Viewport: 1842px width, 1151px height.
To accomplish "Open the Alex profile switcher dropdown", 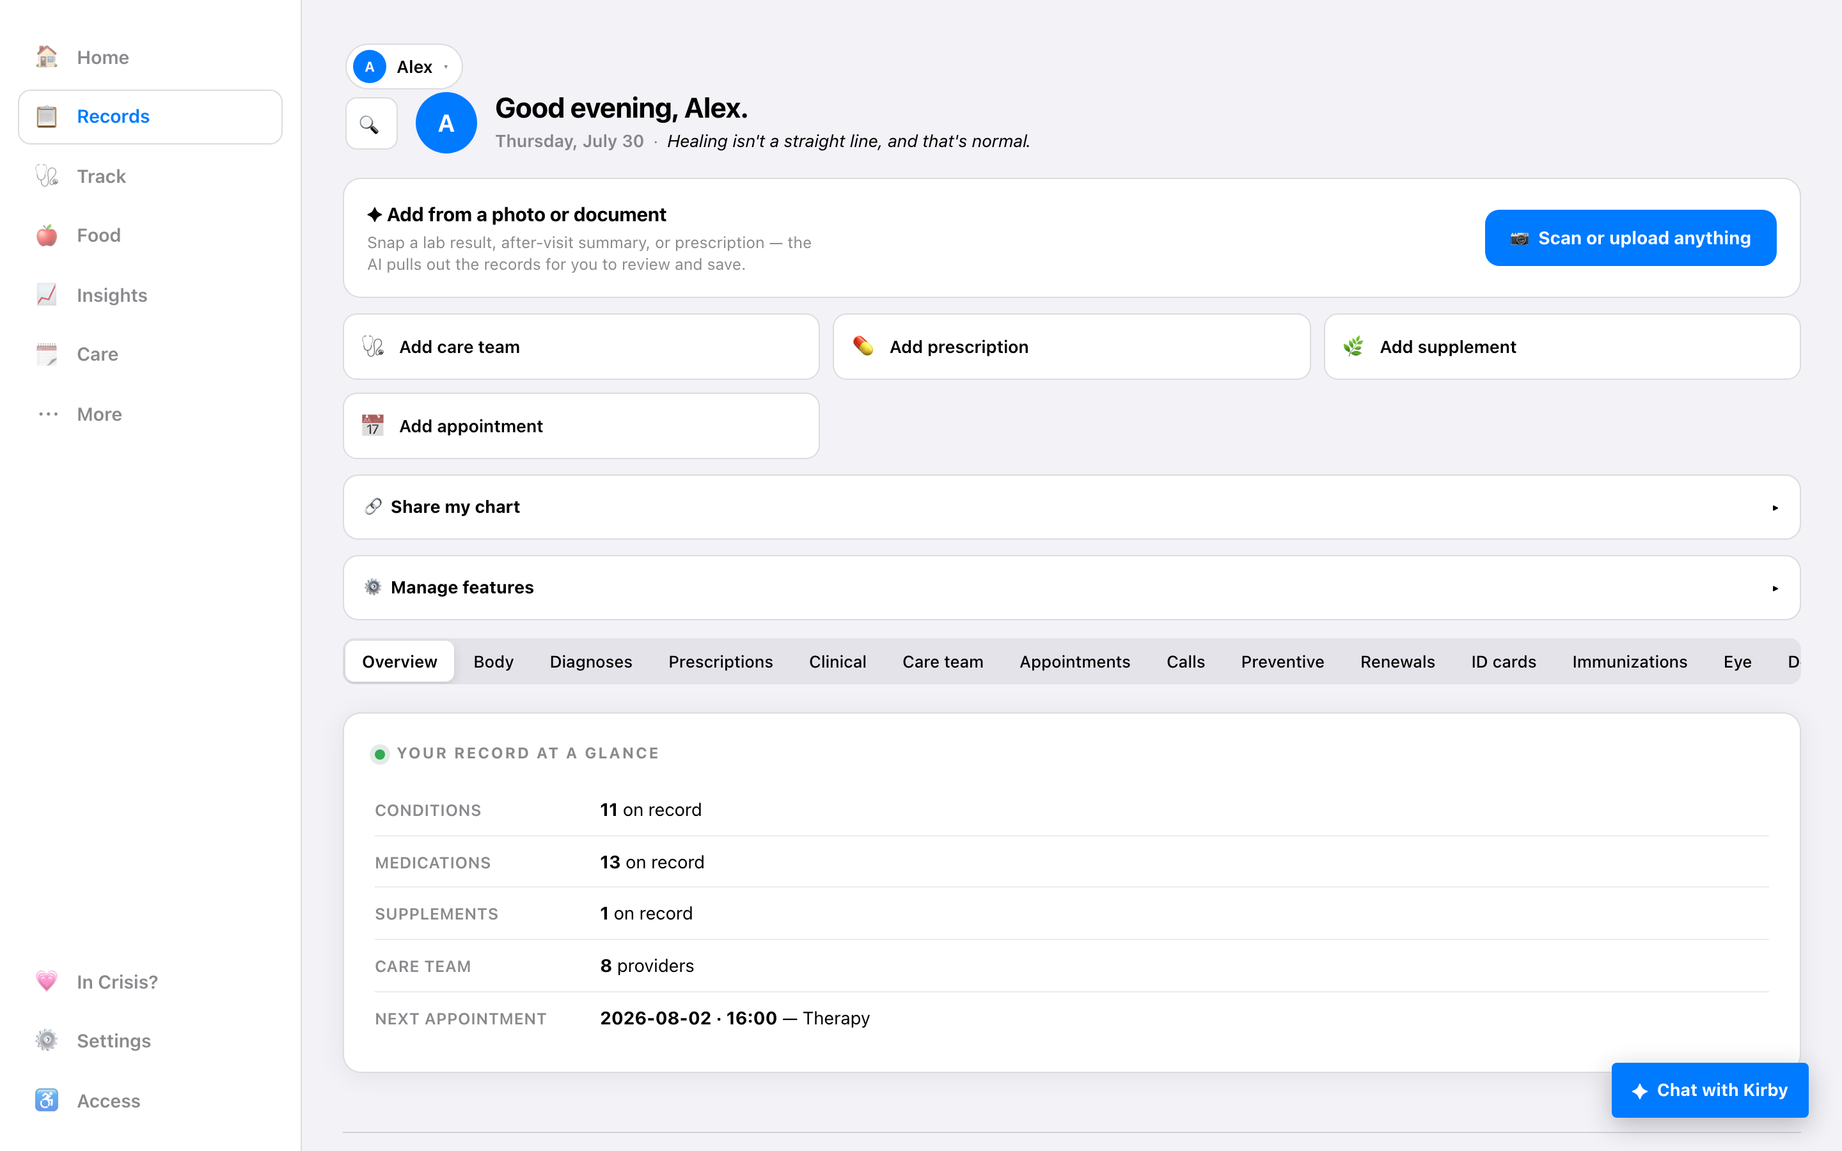I will pos(404,67).
